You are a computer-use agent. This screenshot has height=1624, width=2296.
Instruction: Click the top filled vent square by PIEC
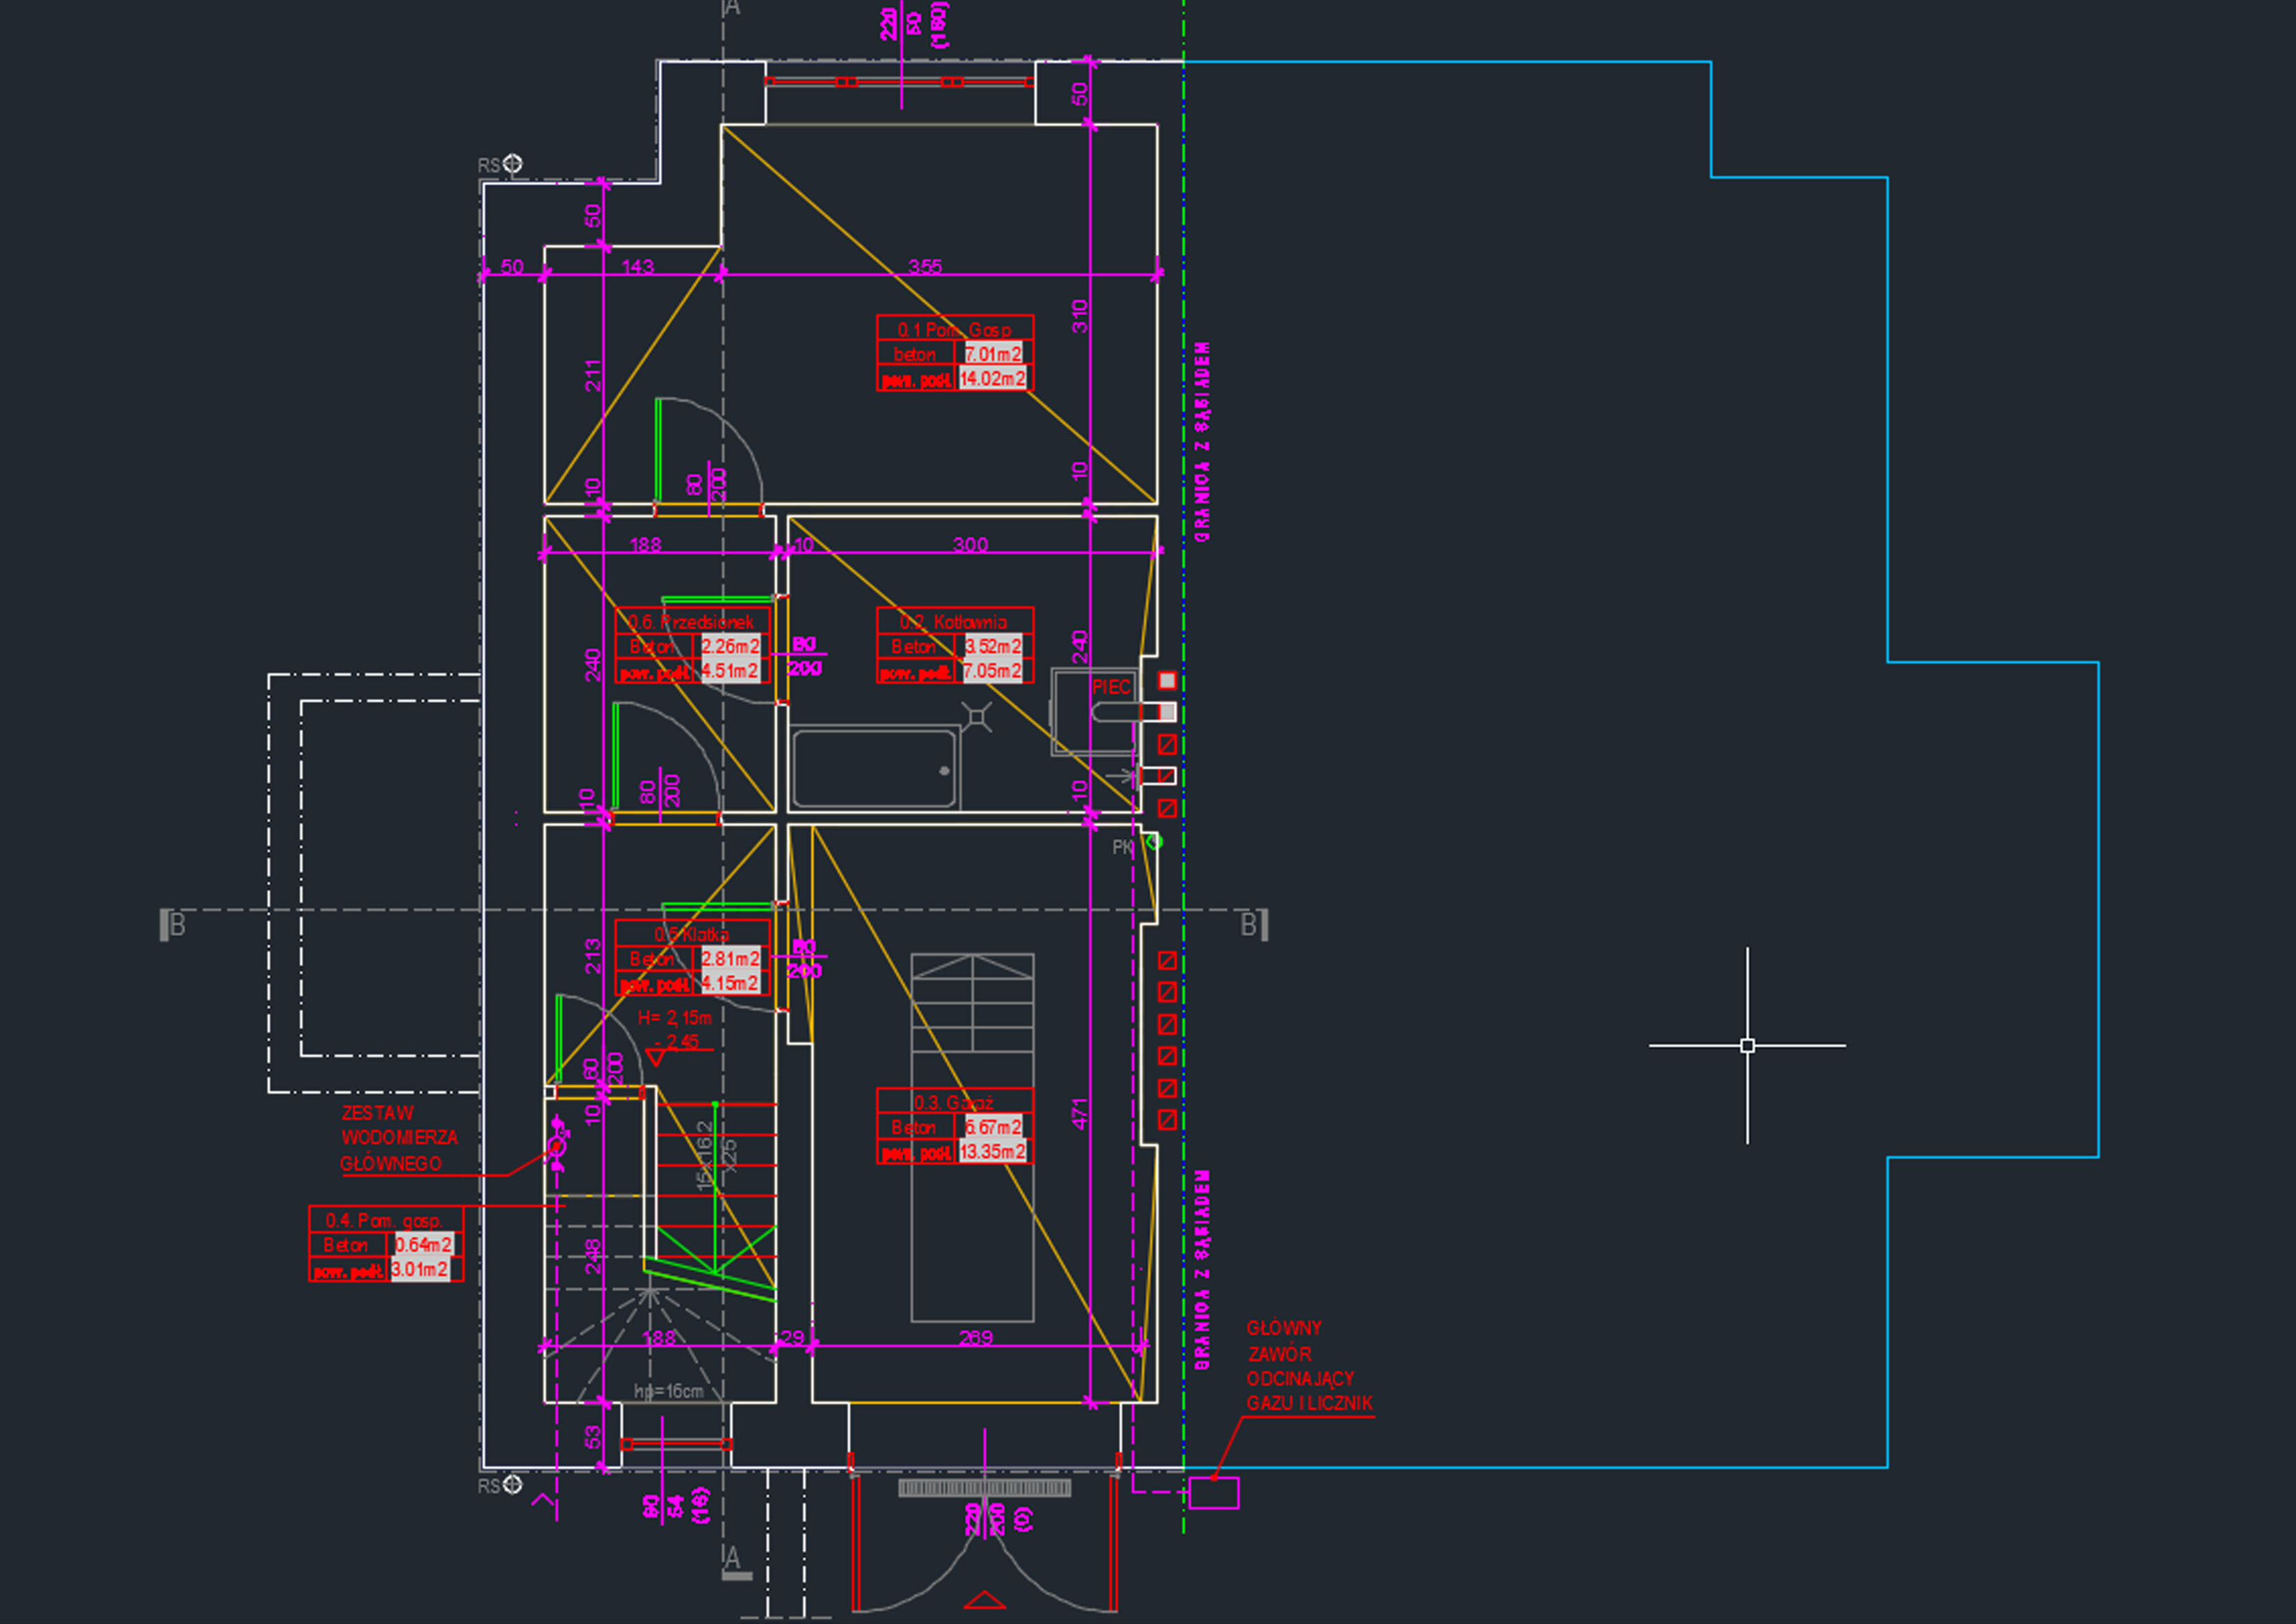1167,681
